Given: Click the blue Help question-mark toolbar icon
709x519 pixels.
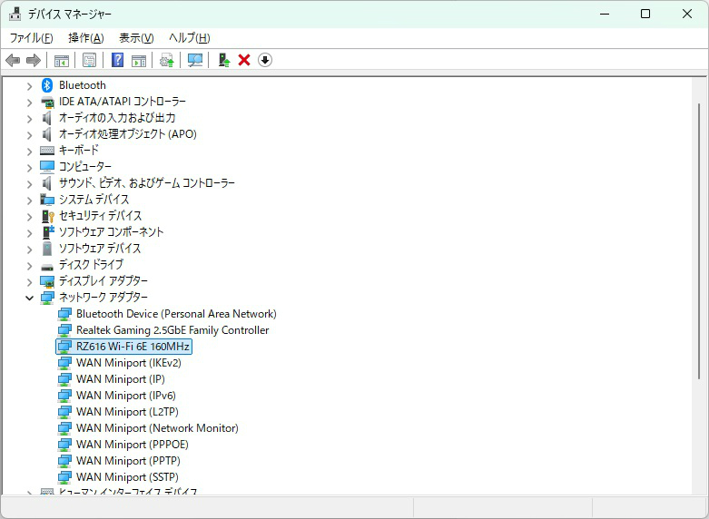Looking at the screenshot, I should tap(117, 60).
